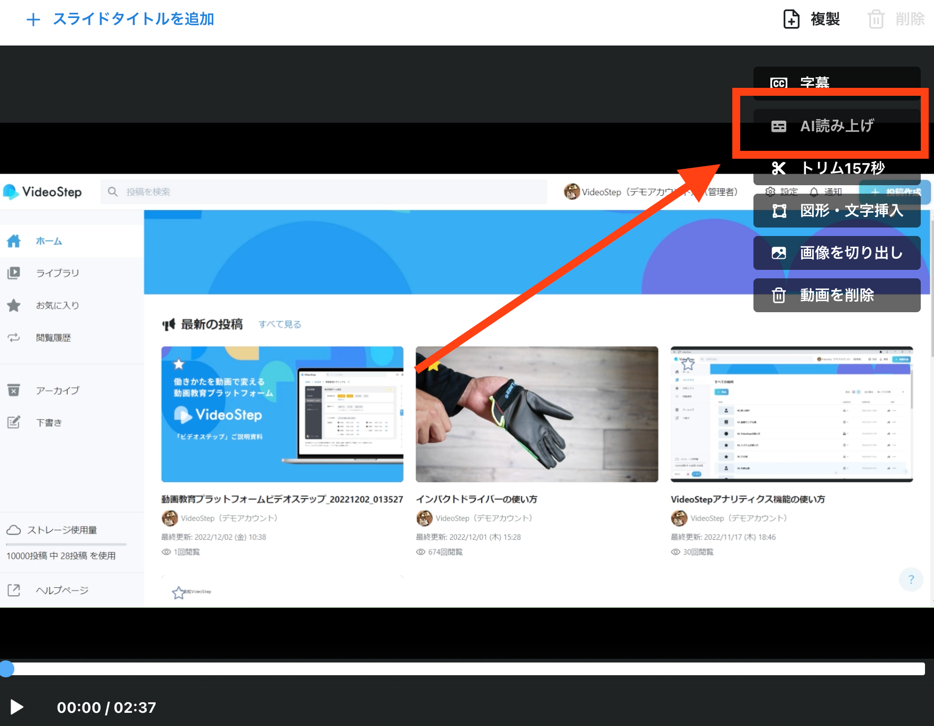Image resolution: width=934 pixels, height=726 pixels.
Task: Open 設定 gear in the header
Action: tap(782, 192)
